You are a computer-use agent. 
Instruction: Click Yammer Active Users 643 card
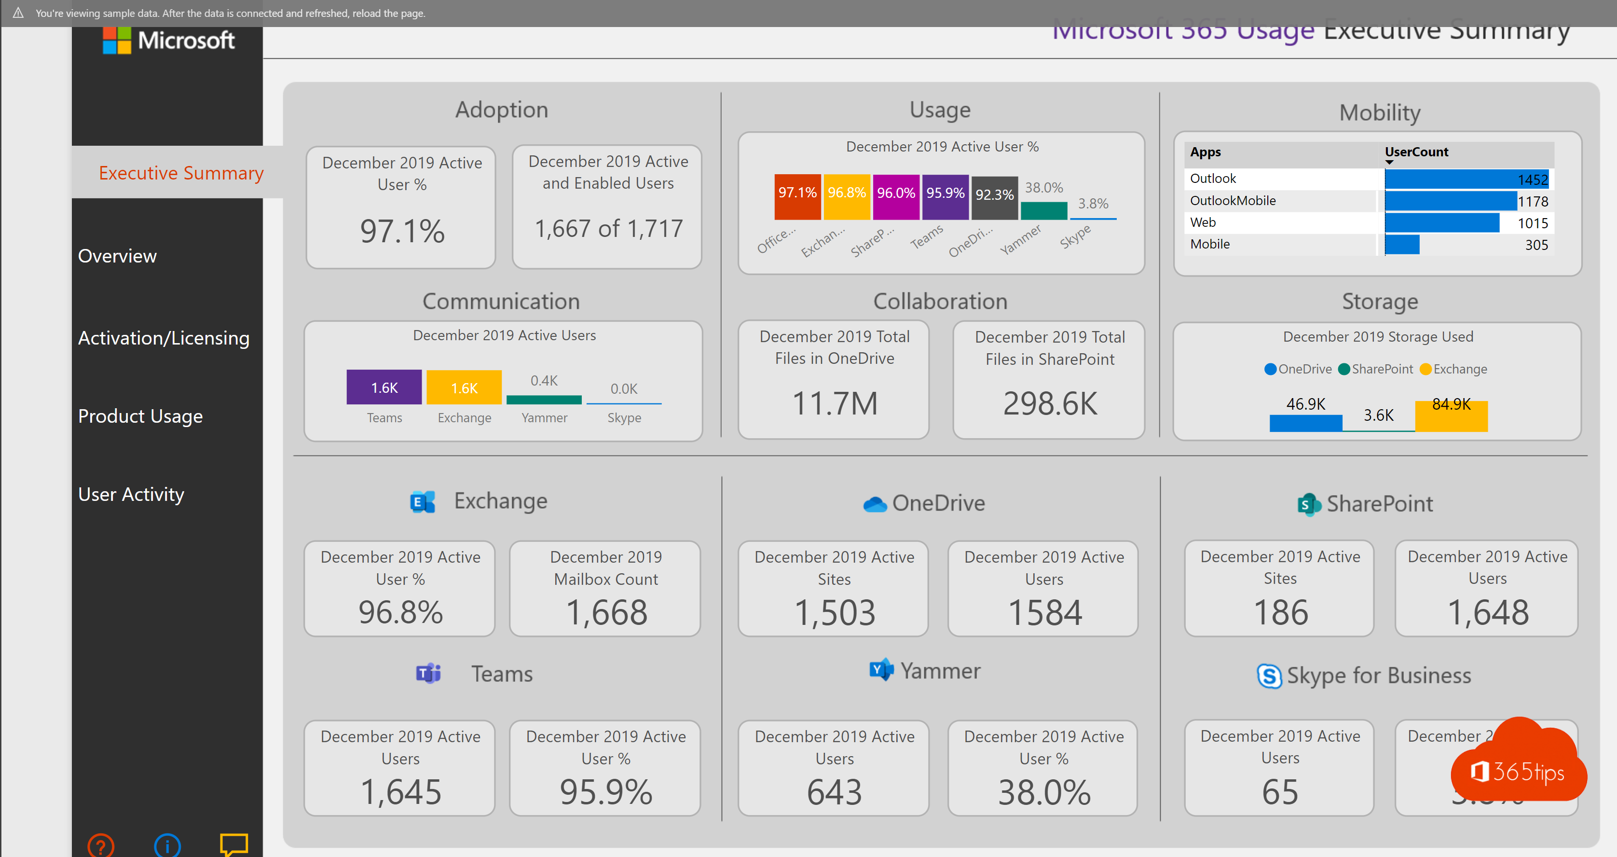(x=834, y=769)
